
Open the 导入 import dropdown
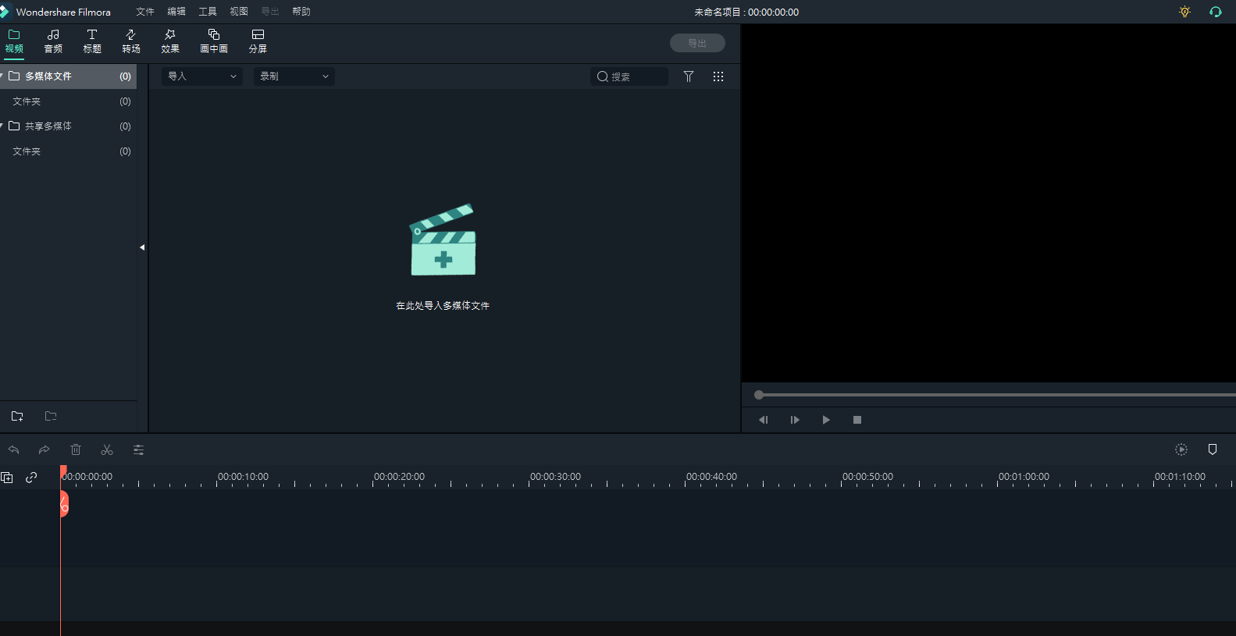coord(202,76)
